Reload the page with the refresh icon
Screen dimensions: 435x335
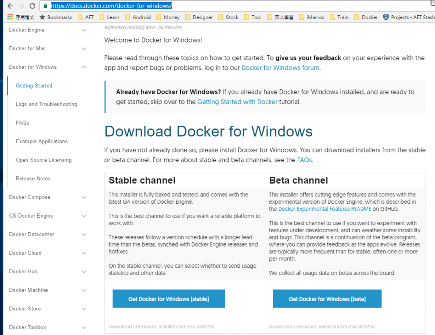point(32,6)
